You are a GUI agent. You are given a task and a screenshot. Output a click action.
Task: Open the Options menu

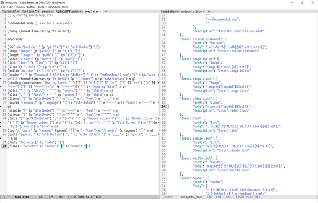(x=20, y=7)
